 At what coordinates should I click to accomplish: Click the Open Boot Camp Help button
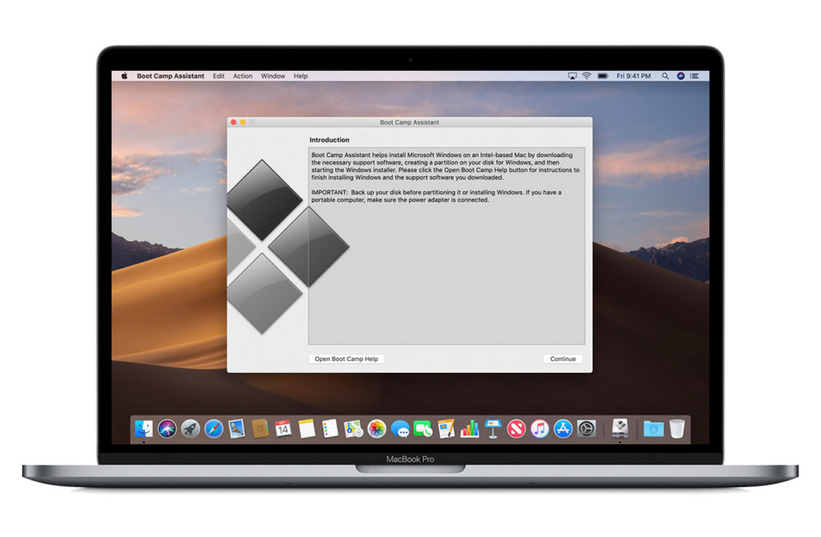[346, 359]
